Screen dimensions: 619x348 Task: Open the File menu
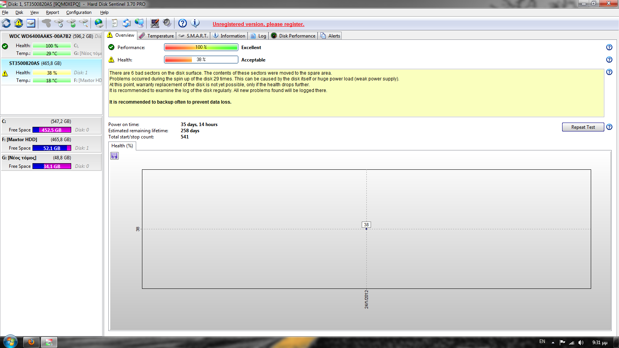pyautogui.click(x=5, y=12)
